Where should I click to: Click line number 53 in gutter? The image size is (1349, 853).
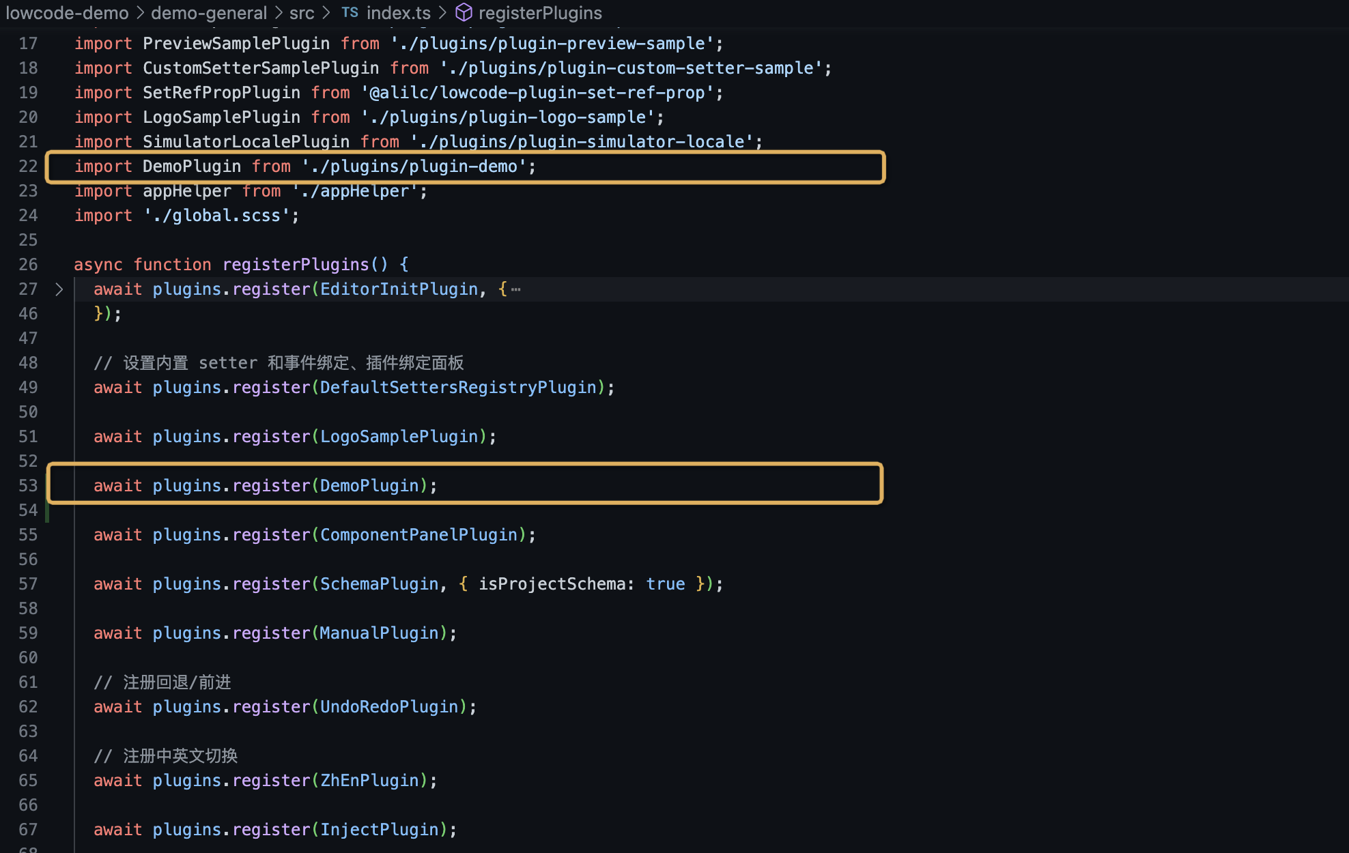pos(28,486)
